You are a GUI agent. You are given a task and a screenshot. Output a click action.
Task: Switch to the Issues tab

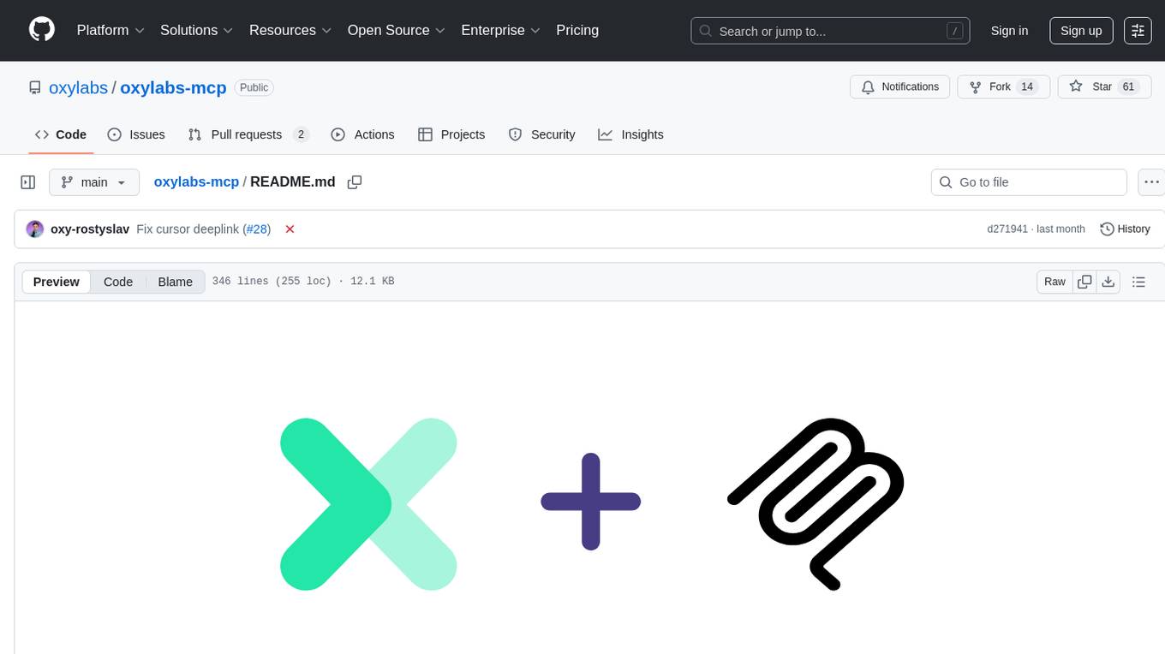[136, 134]
